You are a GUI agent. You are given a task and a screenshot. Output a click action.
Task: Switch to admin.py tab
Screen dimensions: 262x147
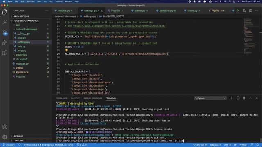(140, 11)
